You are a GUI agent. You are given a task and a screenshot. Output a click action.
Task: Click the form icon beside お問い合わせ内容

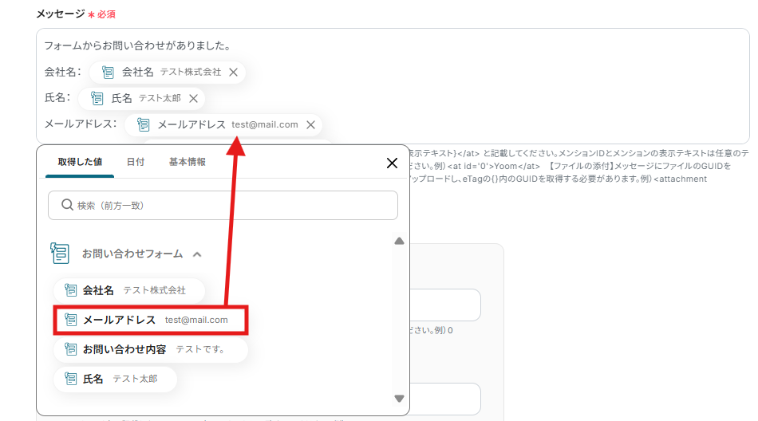(71, 349)
